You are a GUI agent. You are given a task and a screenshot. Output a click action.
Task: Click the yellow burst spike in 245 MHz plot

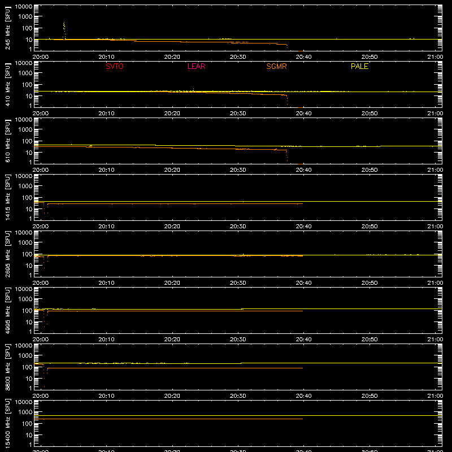(64, 31)
